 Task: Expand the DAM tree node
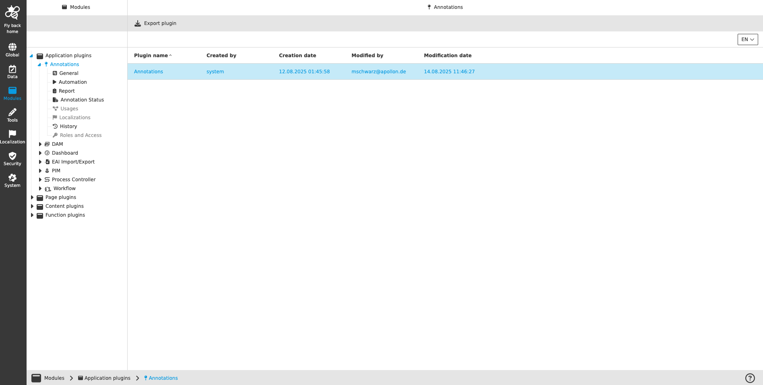click(x=40, y=144)
